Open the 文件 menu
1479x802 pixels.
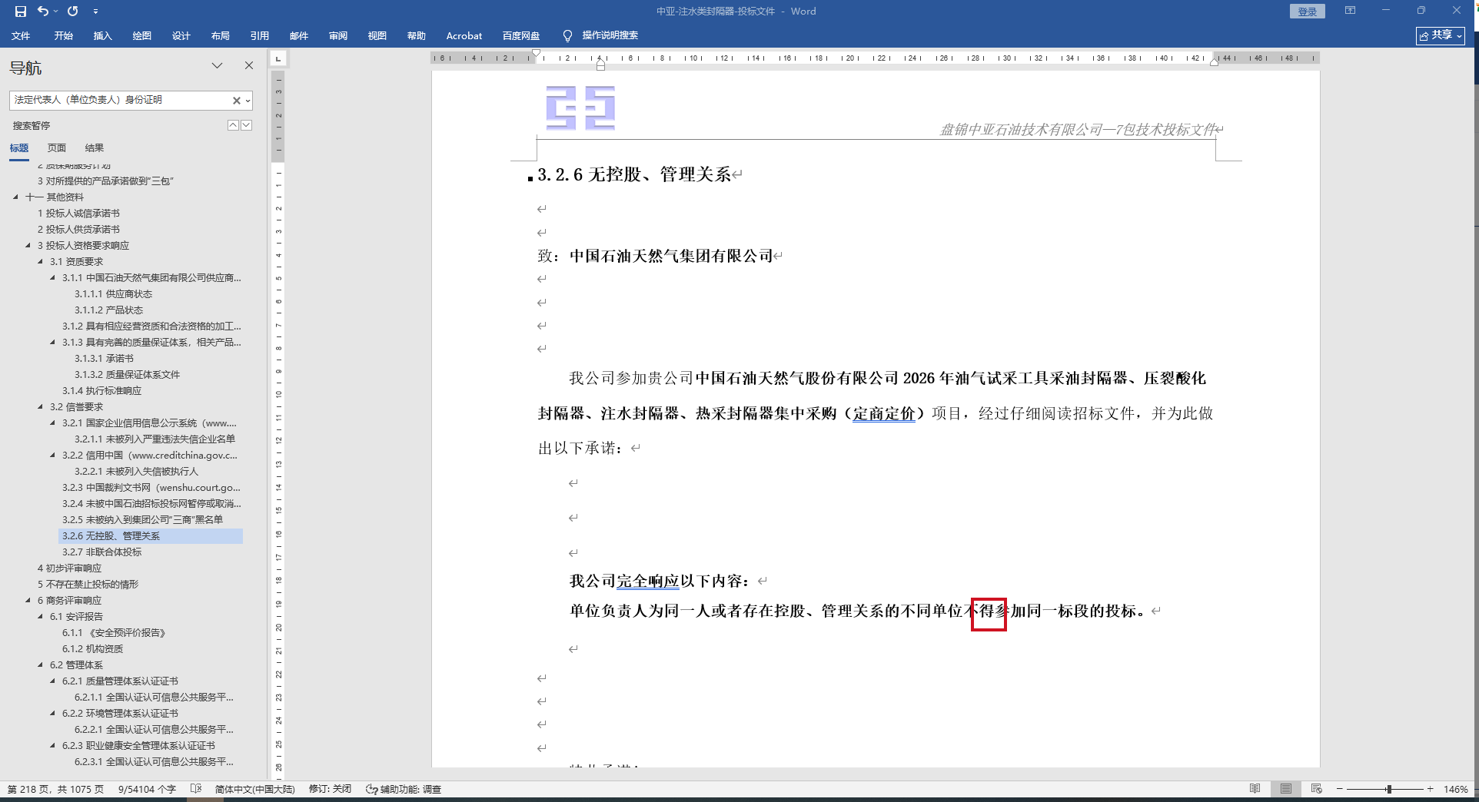(x=21, y=36)
